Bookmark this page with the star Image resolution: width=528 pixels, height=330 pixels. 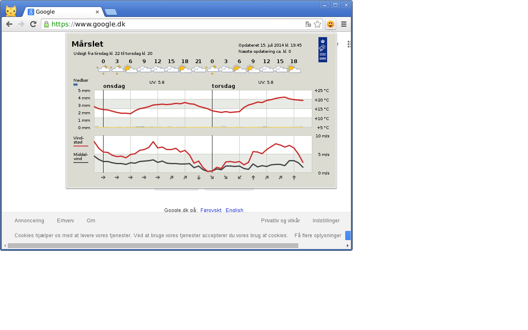(x=317, y=24)
